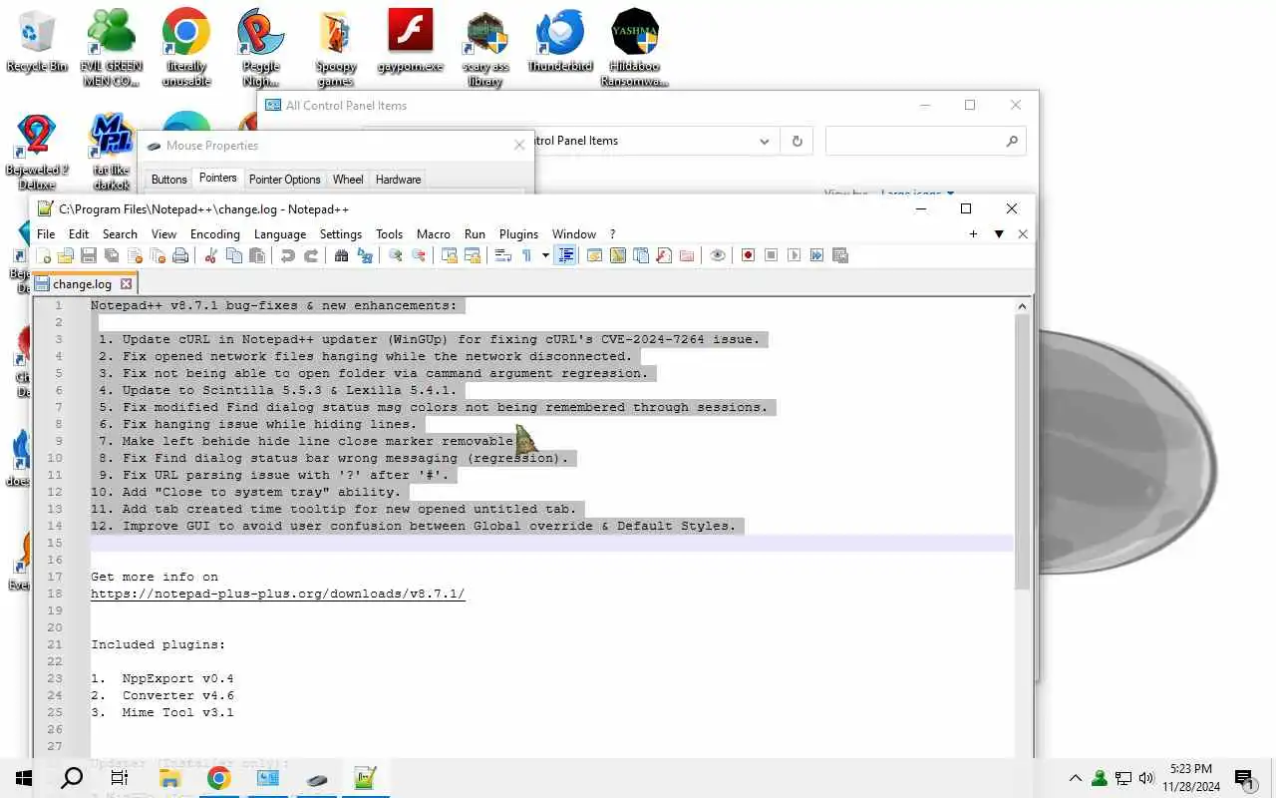Open the Macro menu
The width and height of the screenshot is (1276, 798).
[x=434, y=234]
